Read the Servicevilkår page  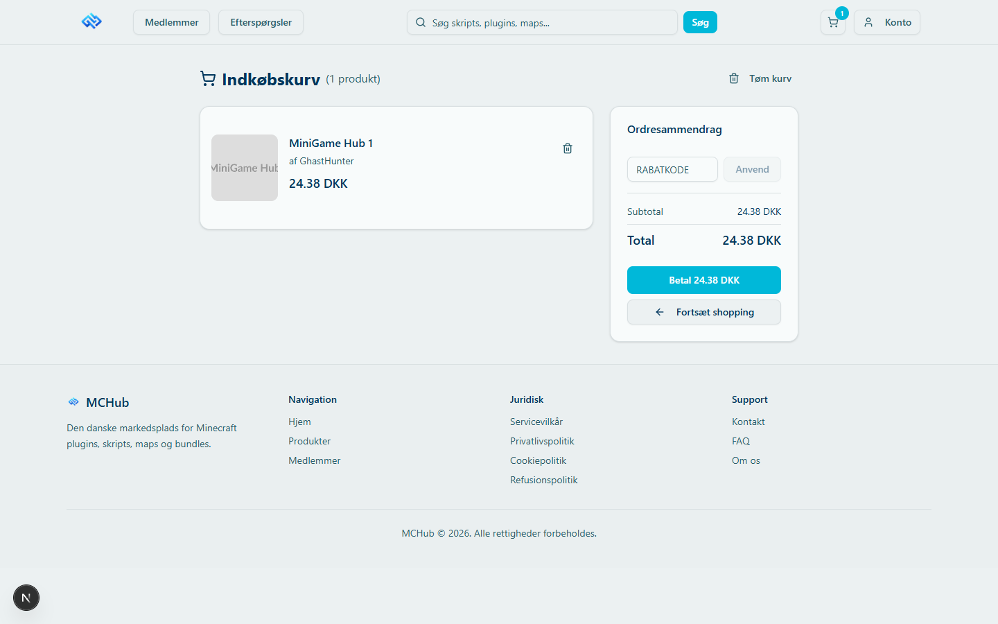536,422
